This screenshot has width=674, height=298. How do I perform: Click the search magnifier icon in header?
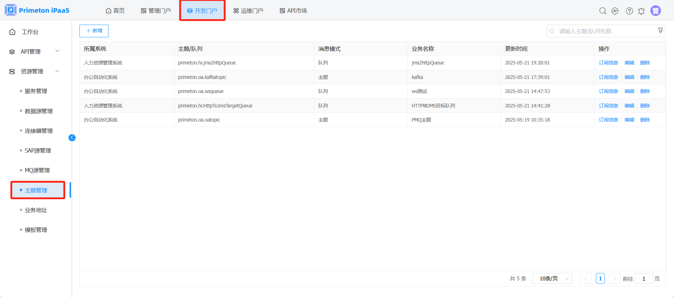click(603, 11)
